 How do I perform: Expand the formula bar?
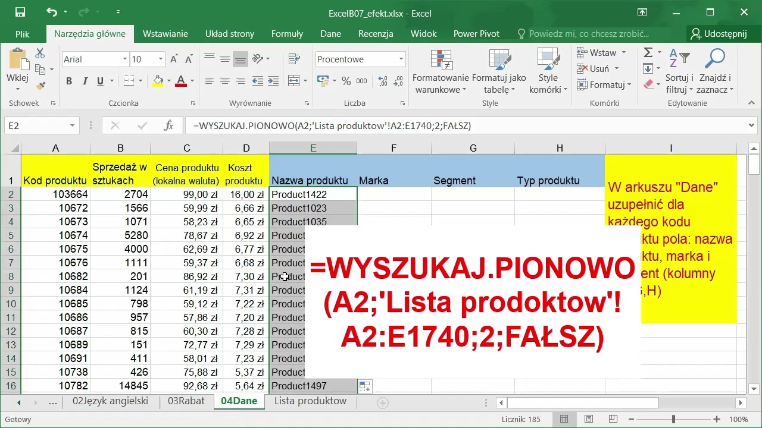point(751,125)
